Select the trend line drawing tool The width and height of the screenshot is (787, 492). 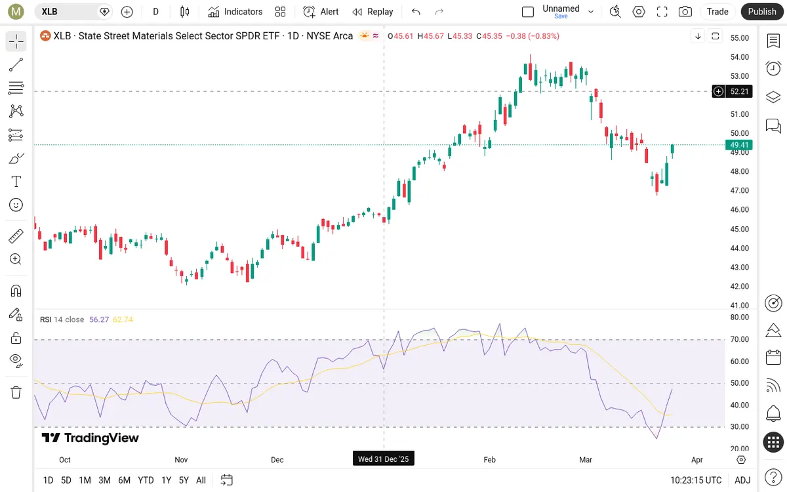pyautogui.click(x=16, y=65)
